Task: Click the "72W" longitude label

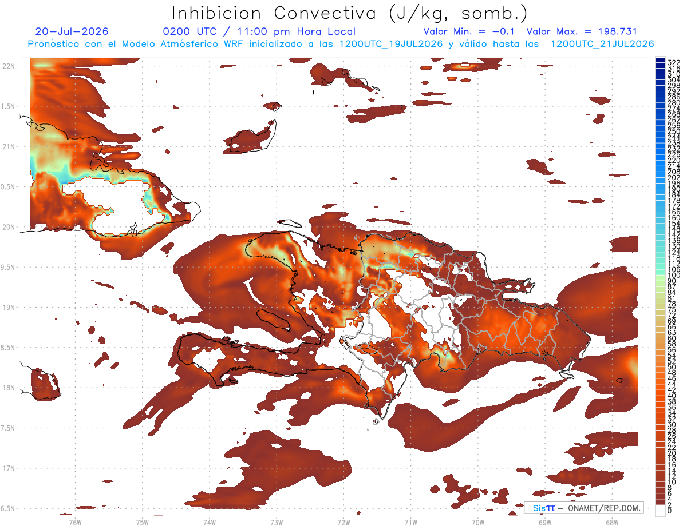Action: (343, 522)
